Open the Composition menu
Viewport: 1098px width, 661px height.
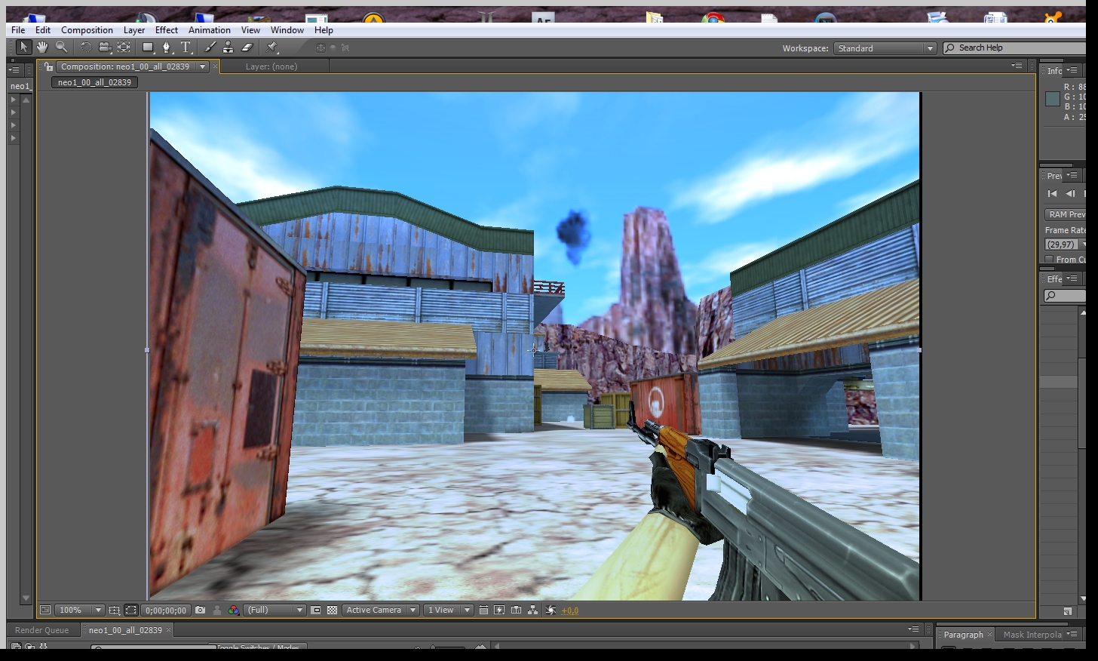[87, 30]
